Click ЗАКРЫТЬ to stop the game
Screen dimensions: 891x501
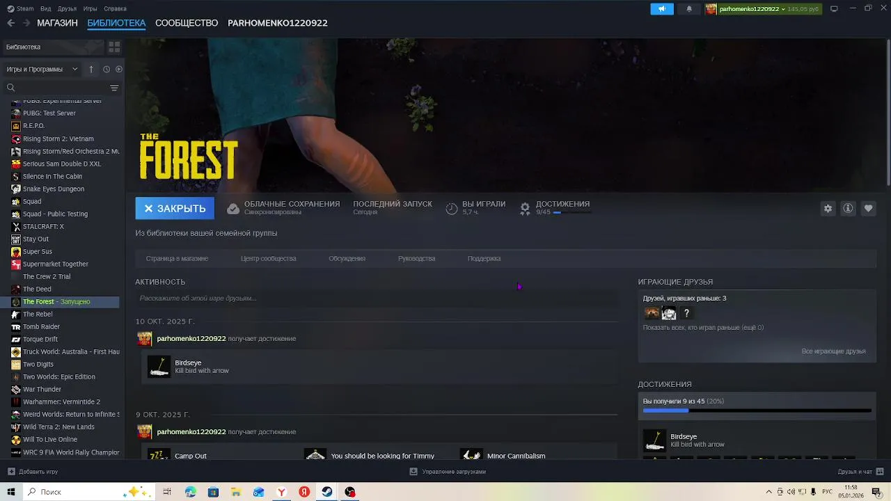pyautogui.click(x=175, y=208)
